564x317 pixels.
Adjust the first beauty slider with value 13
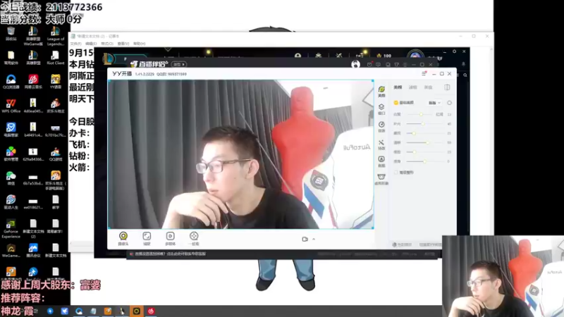pos(419,114)
